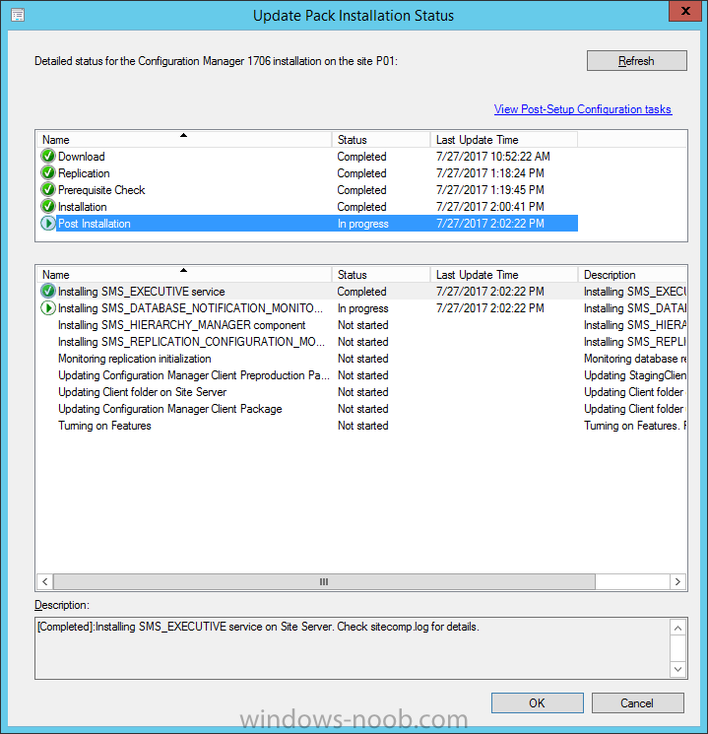The width and height of the screenshot is (708, 734).
Task: Select Installing SMS_EXECUTIVE service row
Action: pyautogui.click(x=361, y=292)
